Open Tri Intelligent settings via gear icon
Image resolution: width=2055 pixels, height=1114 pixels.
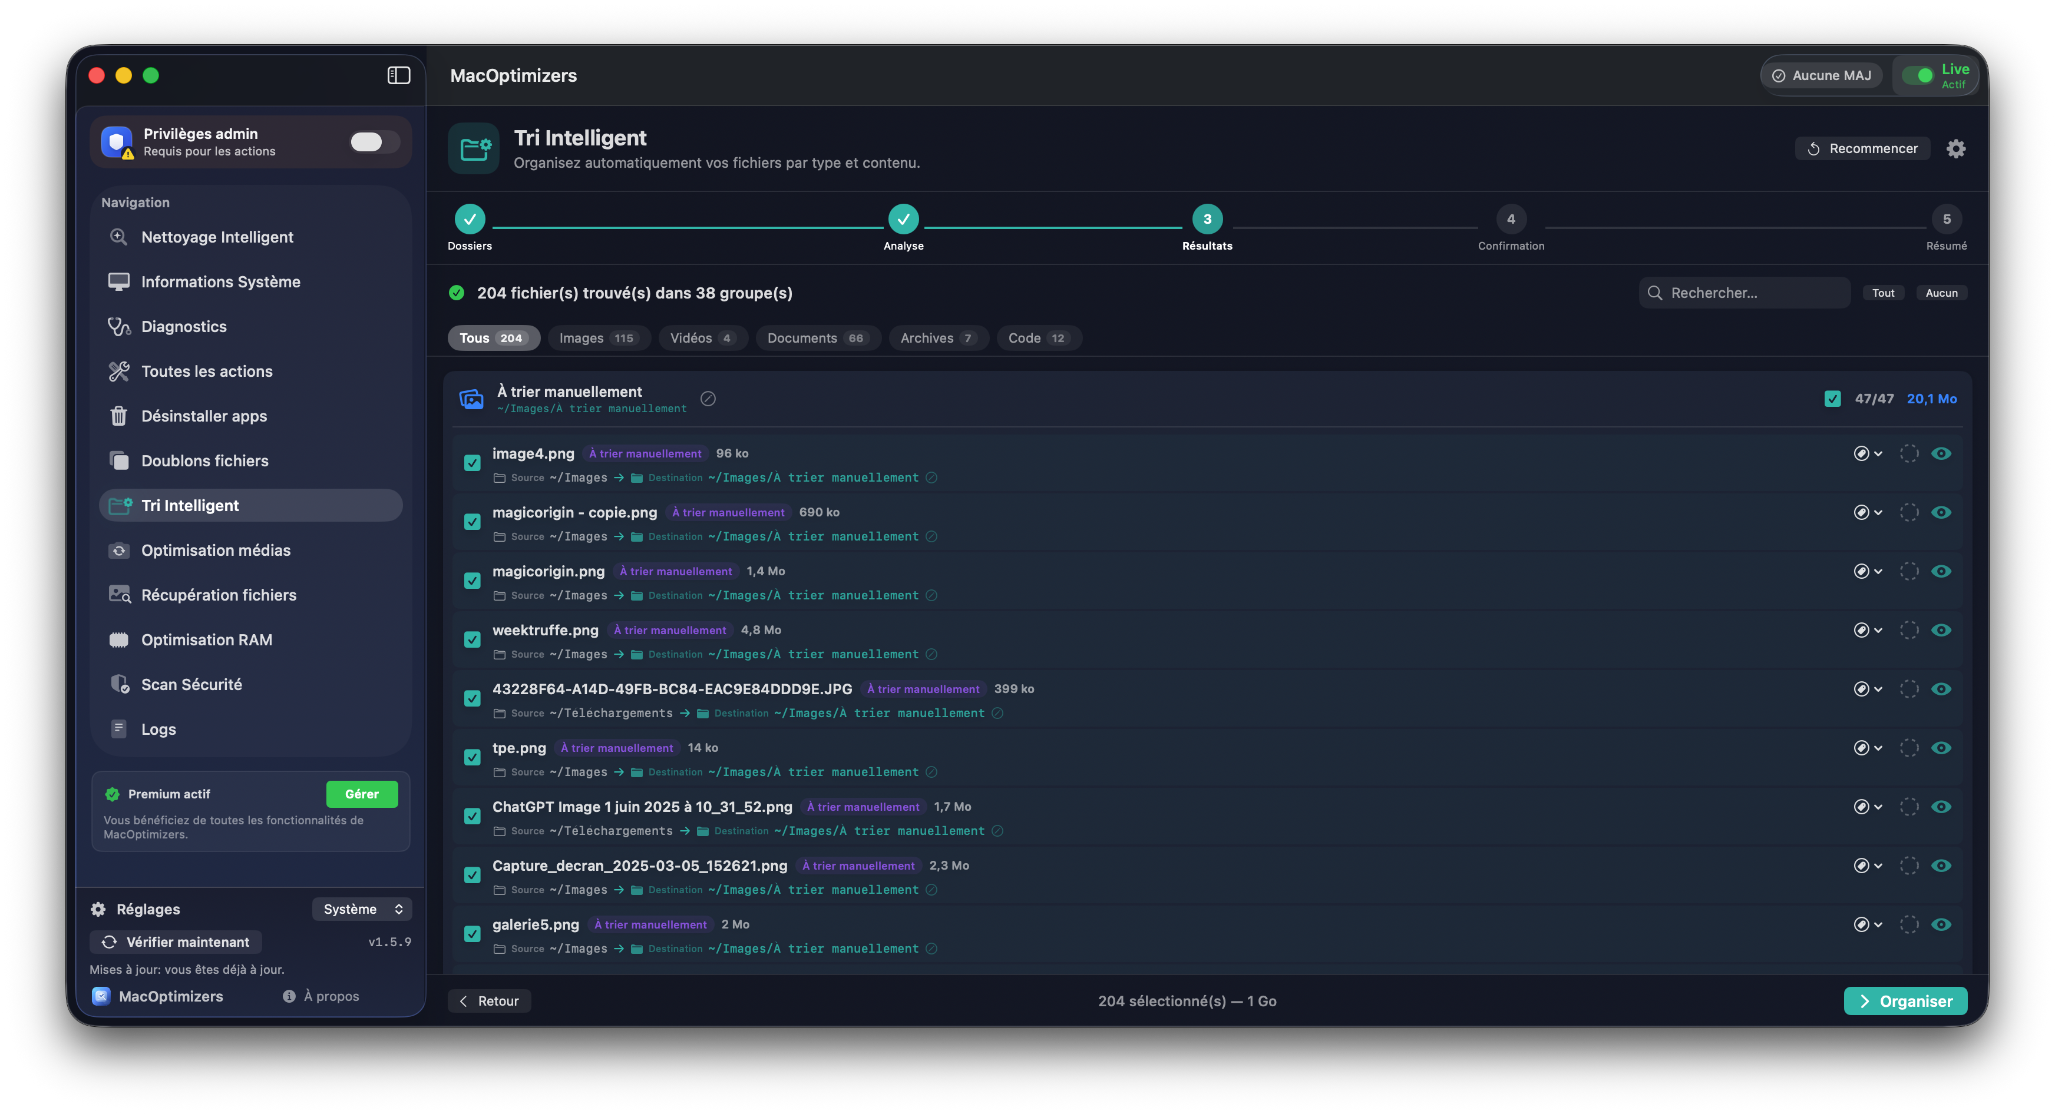[x=1956, y=148]
